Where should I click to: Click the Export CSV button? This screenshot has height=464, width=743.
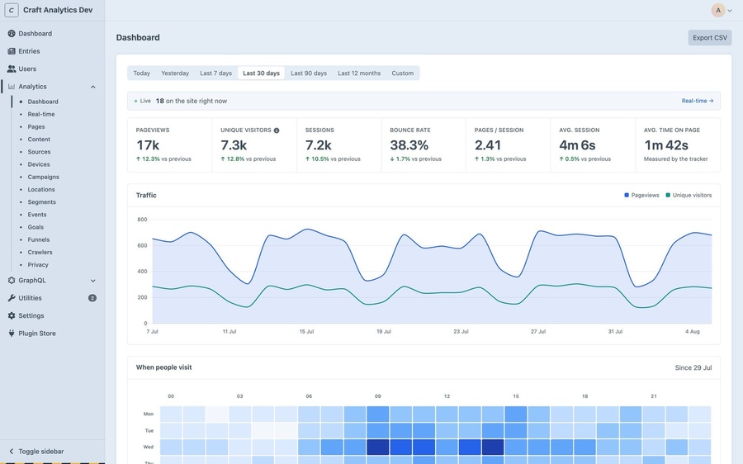(709, 38)
